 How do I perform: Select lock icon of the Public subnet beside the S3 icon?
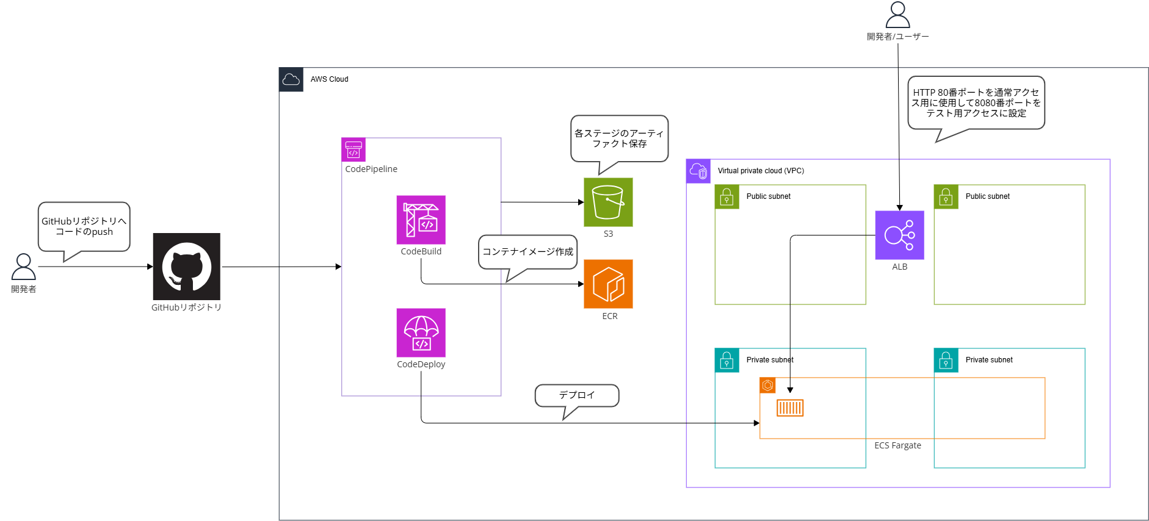pyautogui.click(x=727, y=196)
